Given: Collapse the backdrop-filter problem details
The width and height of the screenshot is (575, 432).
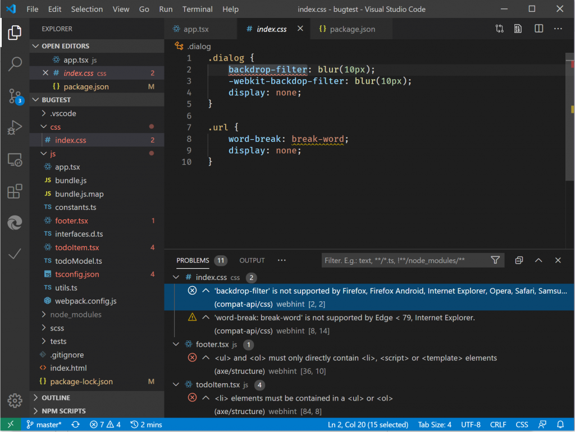Looking at the screenshot, I should coord(206,291).
